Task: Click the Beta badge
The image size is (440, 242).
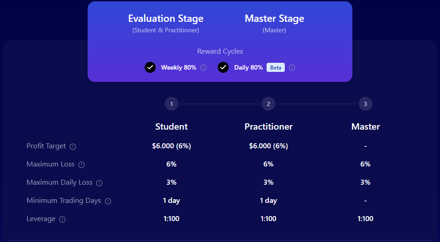Action: (x=276, y=68)
